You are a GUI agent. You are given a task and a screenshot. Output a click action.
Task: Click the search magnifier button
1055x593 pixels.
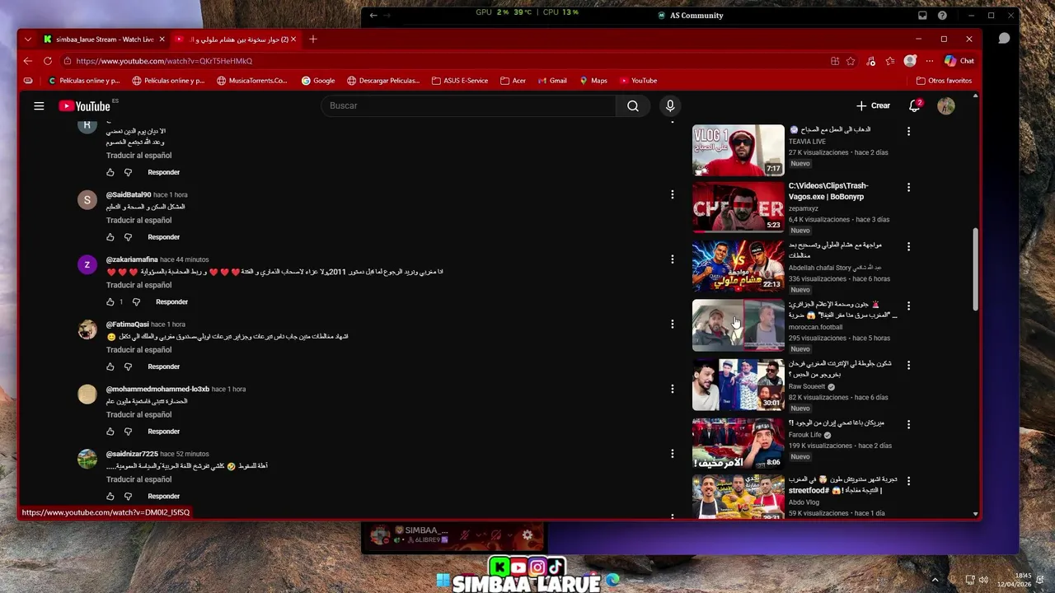point(632,105)
